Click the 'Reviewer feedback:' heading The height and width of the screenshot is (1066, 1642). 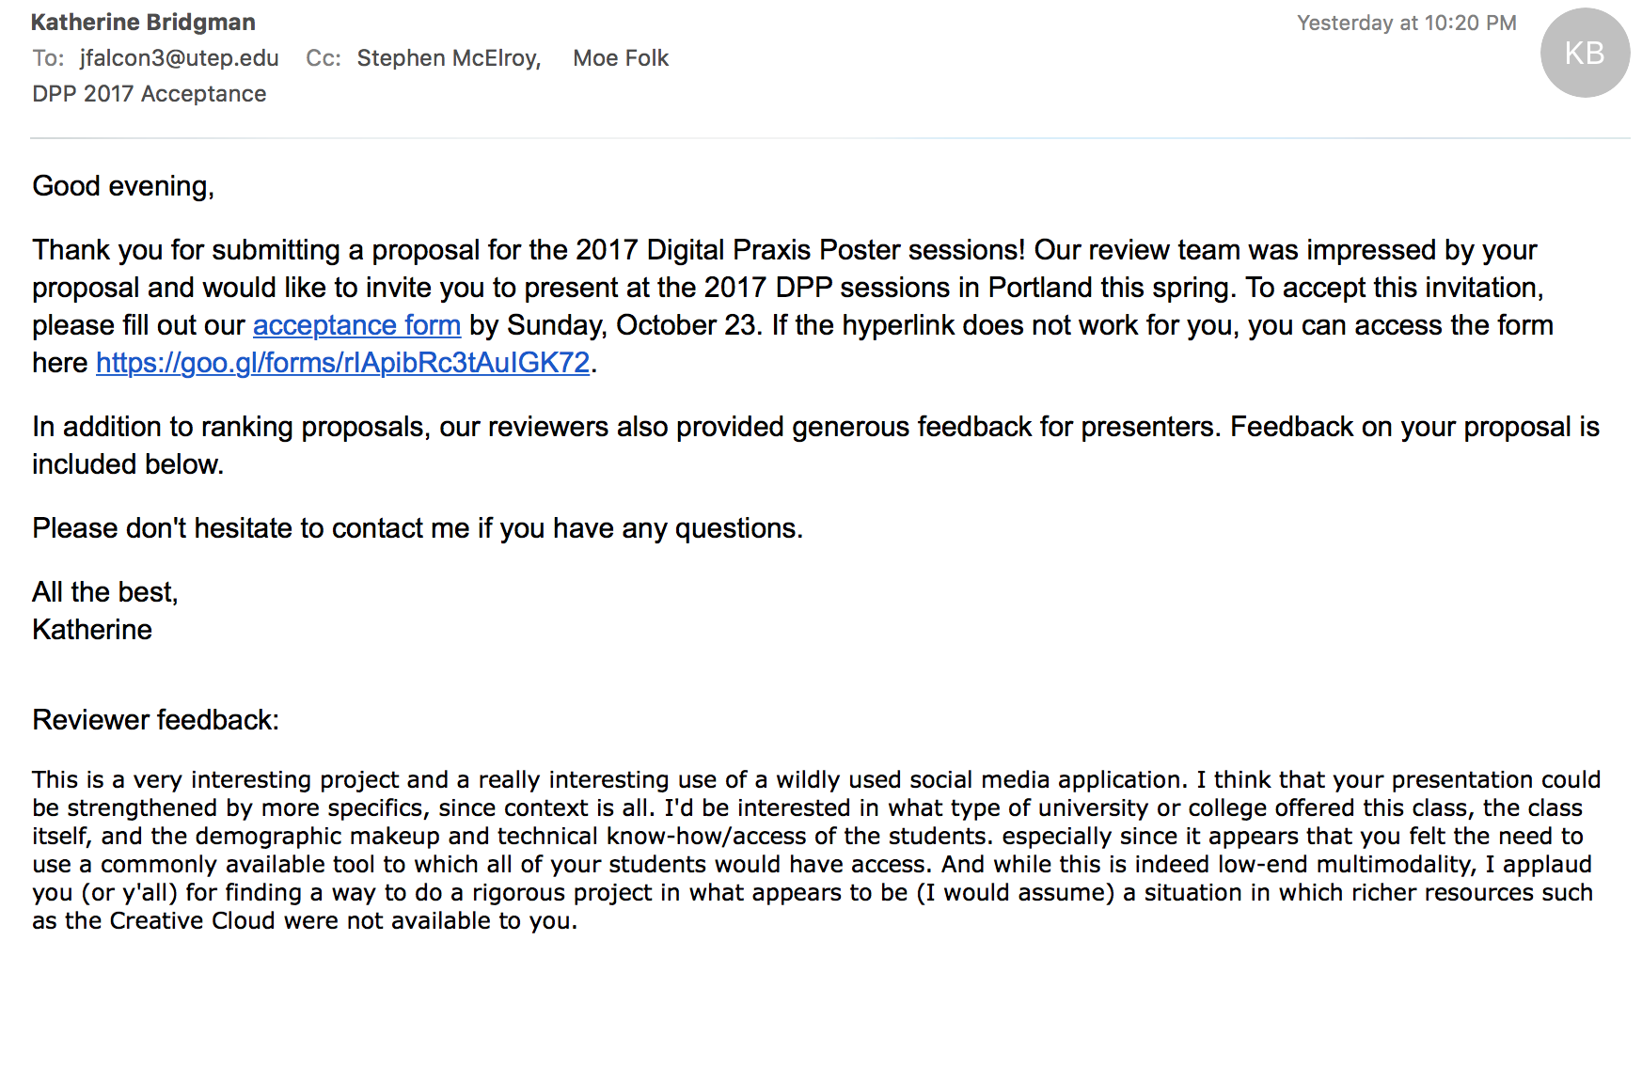point(155,720)
